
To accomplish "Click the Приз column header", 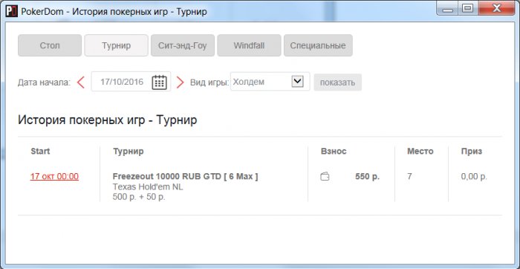I will pos(472,152).
